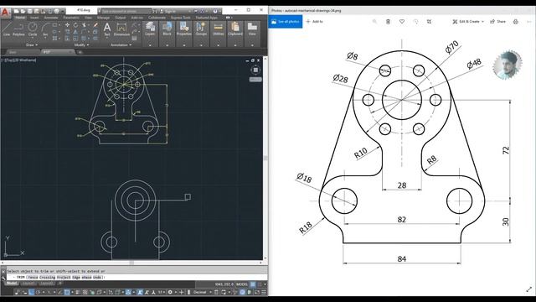Click the zoom magnifier icon in Photos
This screenshot has width=536, height=302.
pyautogui.click(x=374, y=22)
